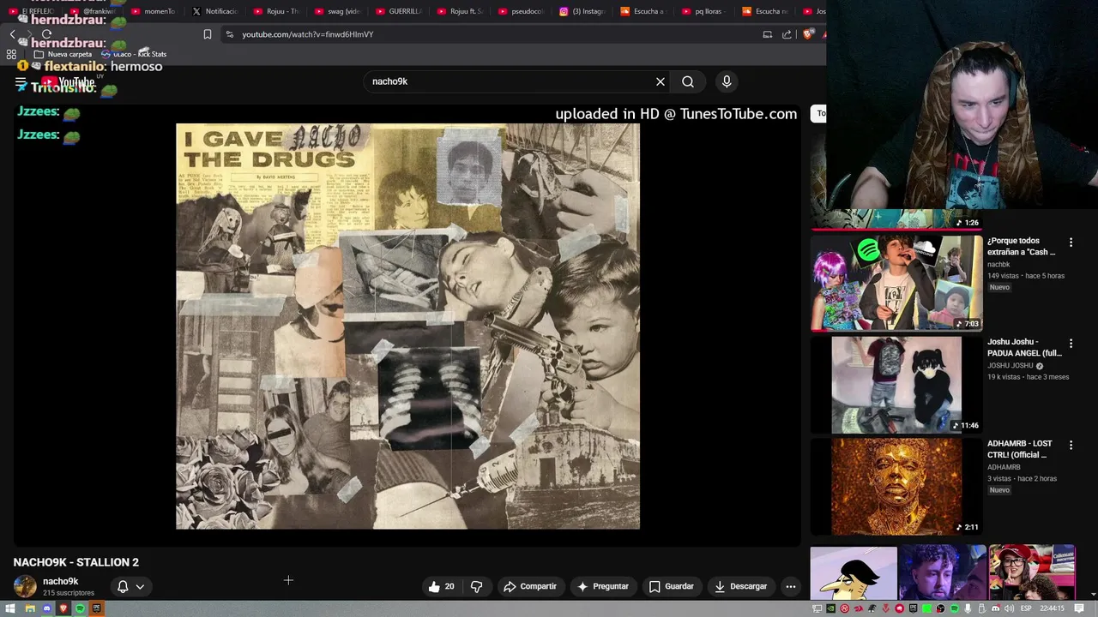The image size is (1098, 617).
Task: Click the microphone tray icon
Action: pos(968,608)
